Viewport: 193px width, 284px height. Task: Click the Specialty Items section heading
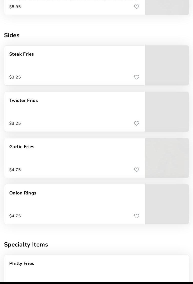pyautogui.click(x=26, y=245)
